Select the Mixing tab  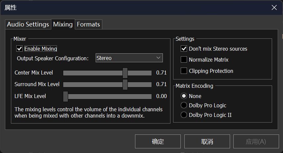click(63, 25)
